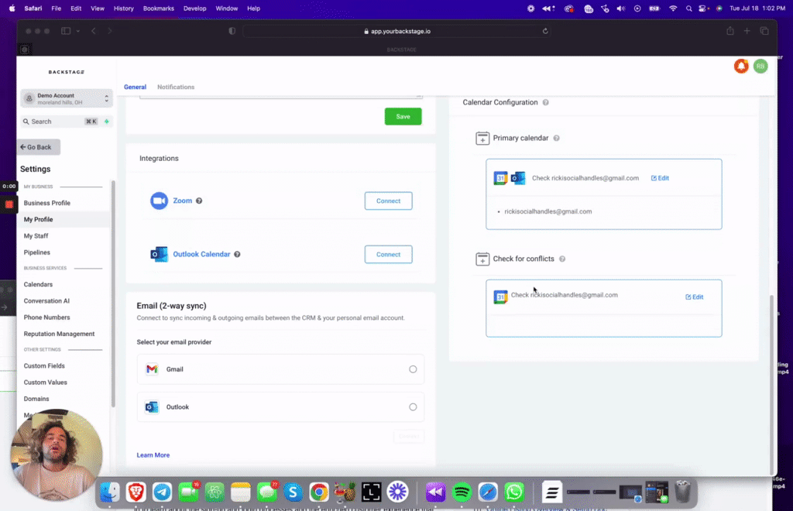Open Safari sidebar dropdown chevron

coord(78,31)
